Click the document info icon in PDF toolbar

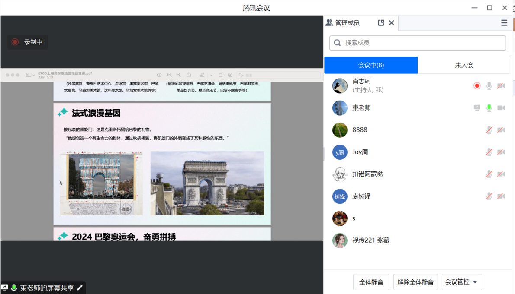[x=159, y=75]
